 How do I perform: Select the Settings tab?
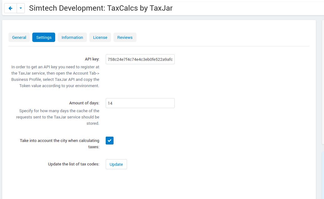click(x=44, y=37)
